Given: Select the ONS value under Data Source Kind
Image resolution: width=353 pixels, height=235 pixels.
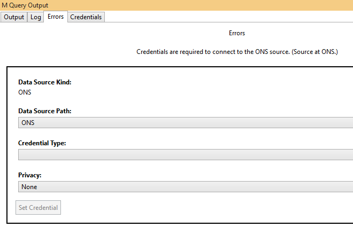Looking at the screenshot, I should click(x=25, y=92).
